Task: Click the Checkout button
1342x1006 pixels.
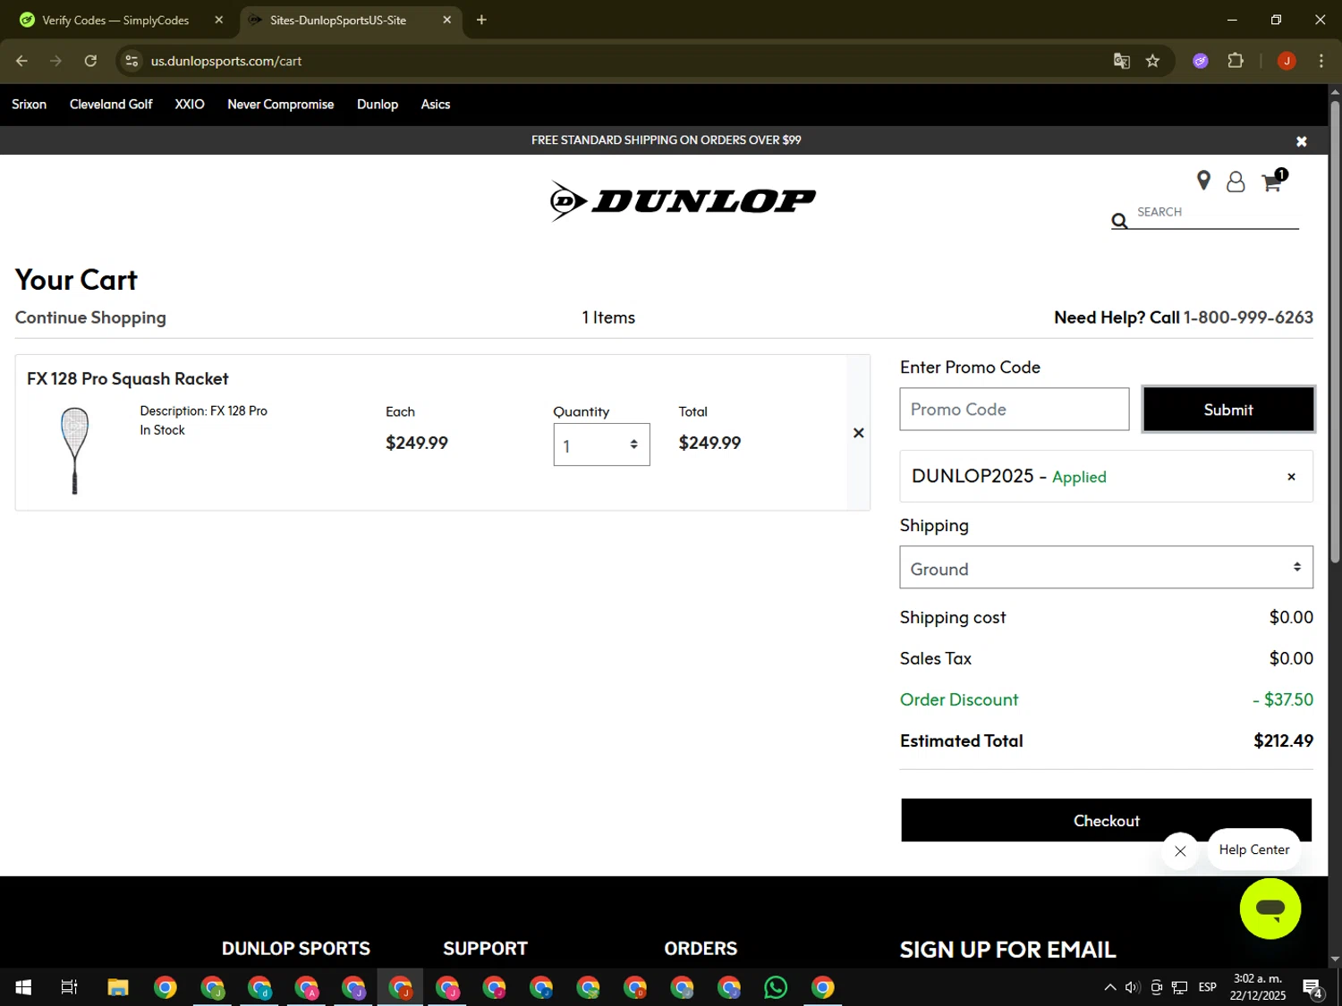Action: (1106, 820)
